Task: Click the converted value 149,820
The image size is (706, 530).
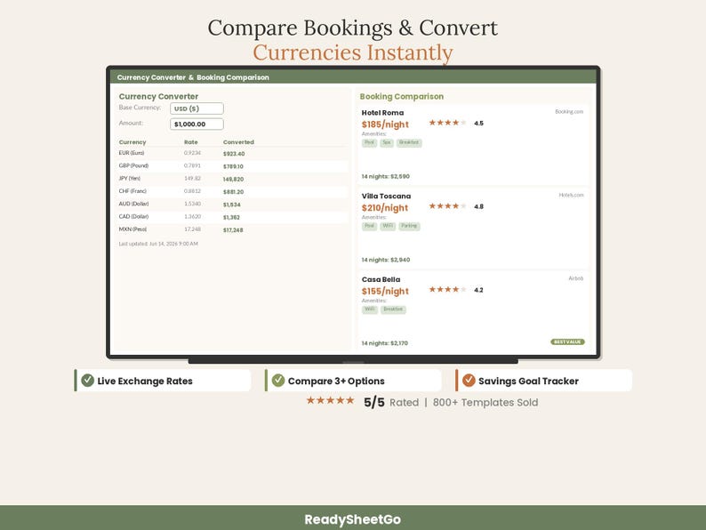Action: click(233, 180)
